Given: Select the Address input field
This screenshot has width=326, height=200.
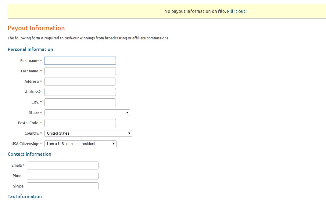Looking at the screenshot, I should click(80, 82).
